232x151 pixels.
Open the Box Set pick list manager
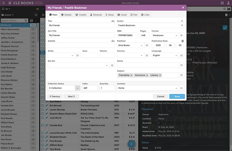click(x=112, y=65)
